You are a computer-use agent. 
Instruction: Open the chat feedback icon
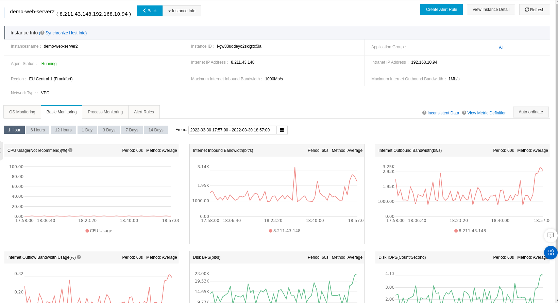coord(551,235)
